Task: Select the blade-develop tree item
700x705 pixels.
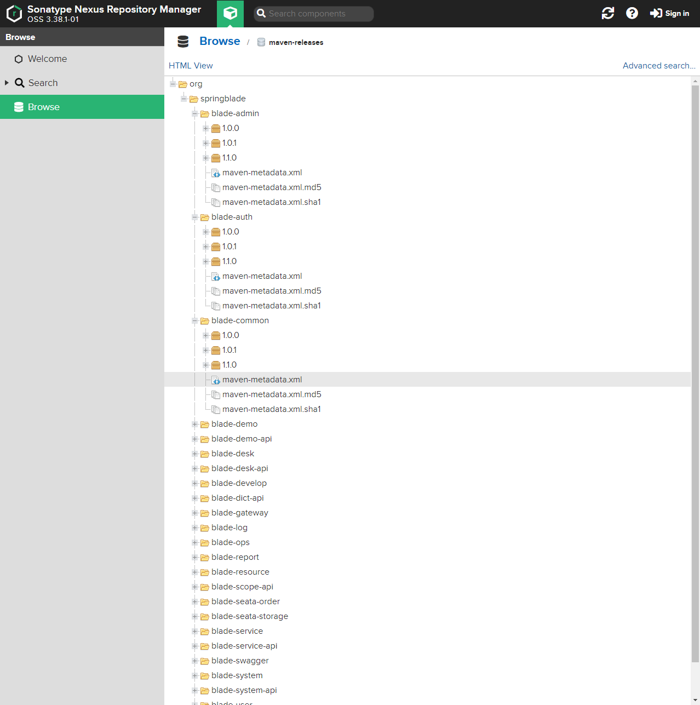Action: (239, 483)
